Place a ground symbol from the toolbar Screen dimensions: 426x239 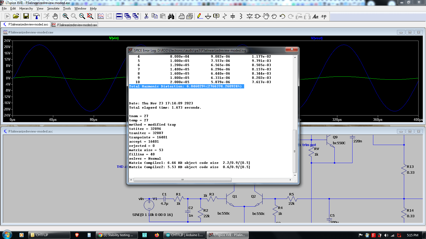(x=208, y=16)
